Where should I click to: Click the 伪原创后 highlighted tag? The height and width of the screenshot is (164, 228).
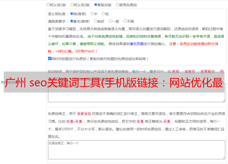point(84,114)
